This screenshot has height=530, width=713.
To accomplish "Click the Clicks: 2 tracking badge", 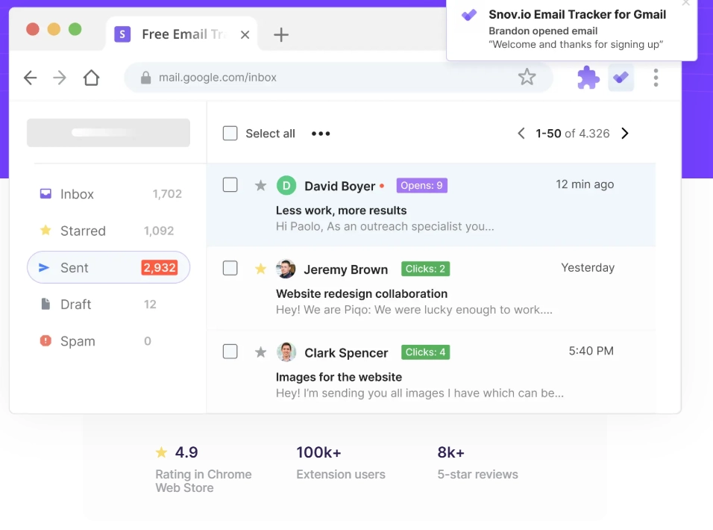I will [x=425, y=269].
